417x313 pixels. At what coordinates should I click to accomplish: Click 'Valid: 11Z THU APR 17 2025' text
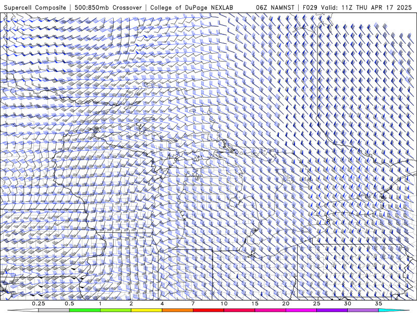[x=366, y=7]
